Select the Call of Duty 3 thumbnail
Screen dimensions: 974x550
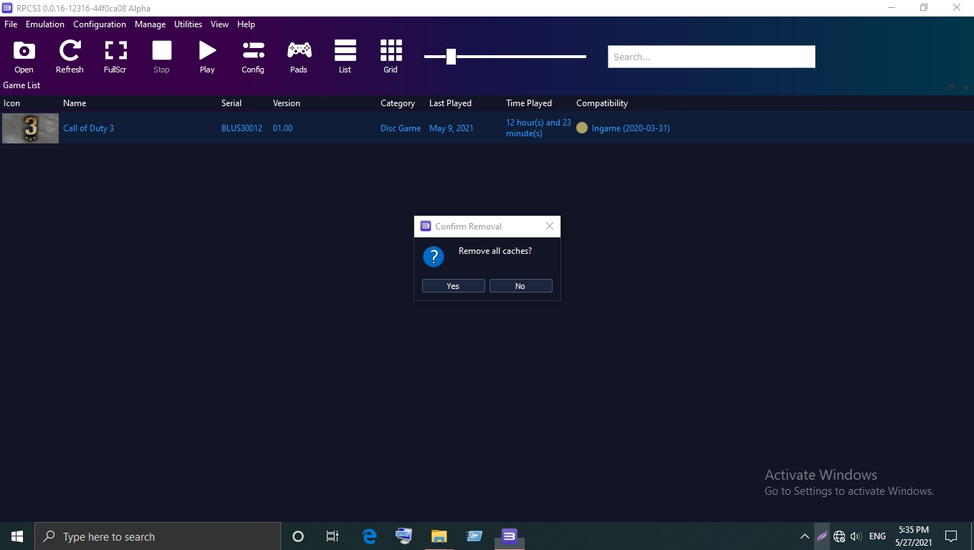coord(30,128)
